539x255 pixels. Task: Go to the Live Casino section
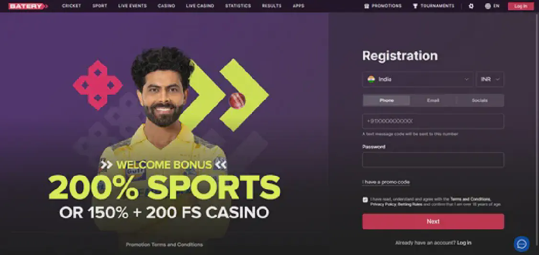(200, 6)
